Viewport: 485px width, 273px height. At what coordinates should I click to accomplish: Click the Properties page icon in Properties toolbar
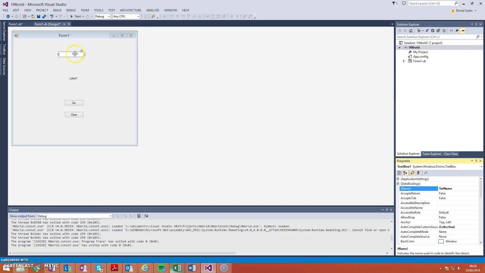click(x=413, y=173)
